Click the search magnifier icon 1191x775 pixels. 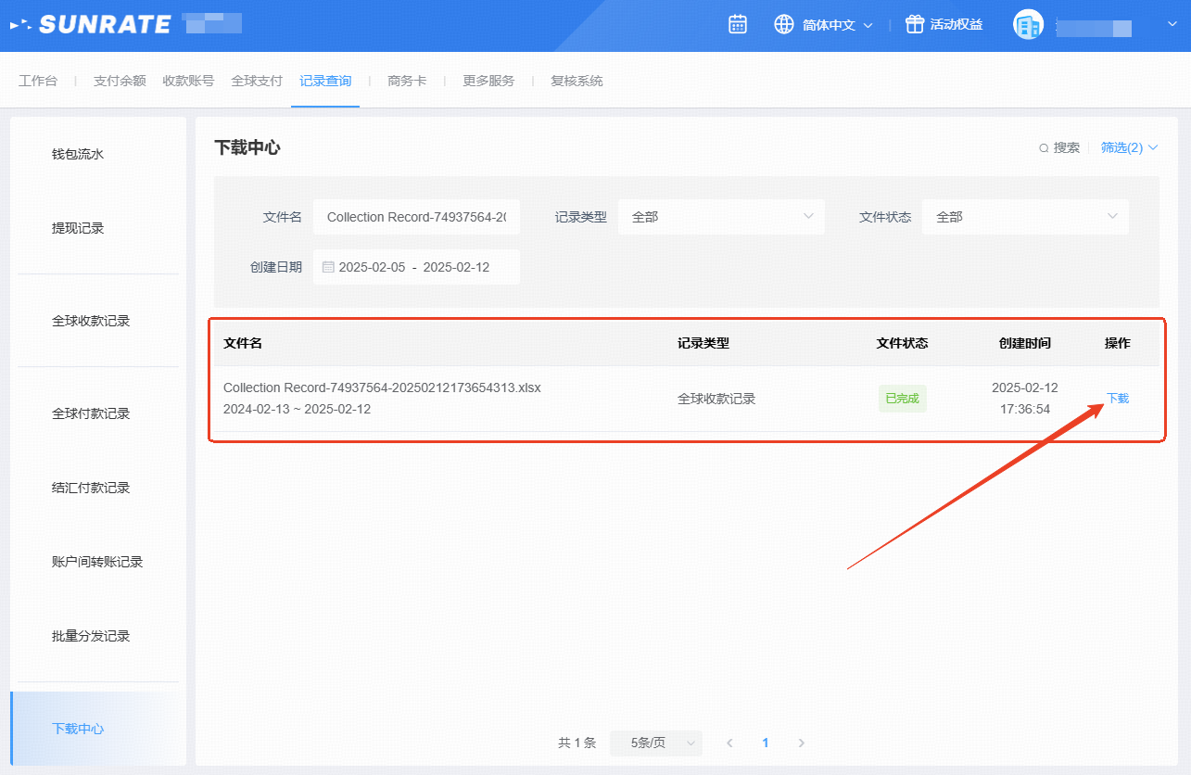1044,148
